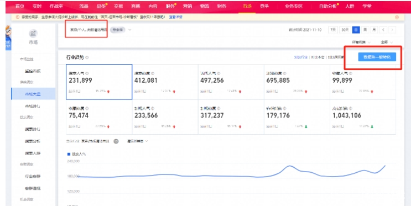Select the 30天 date range button
The height and width of the screenshot is (207, 411).
pos(345,30)
